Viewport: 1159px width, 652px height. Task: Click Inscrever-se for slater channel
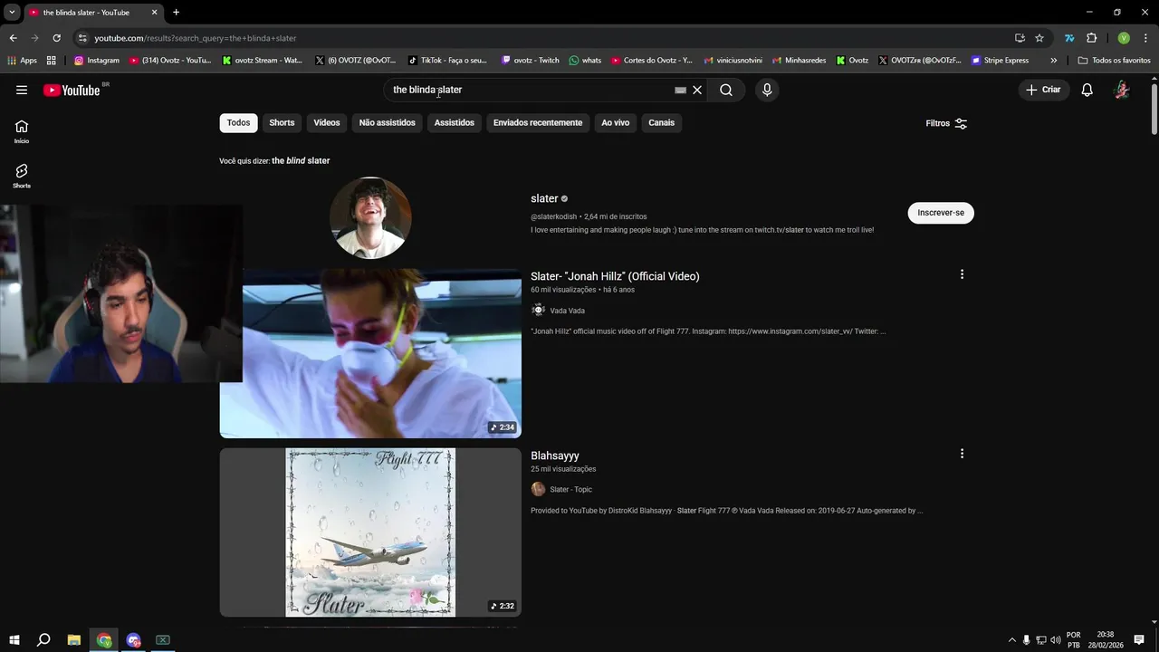coord(941,213)
